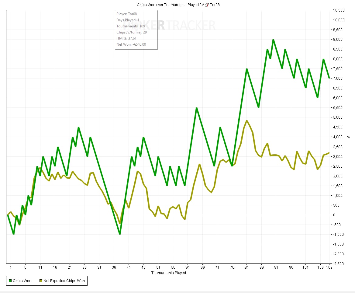Click the "10,500" y-axis tick label
355x293 pixels.
339,10
